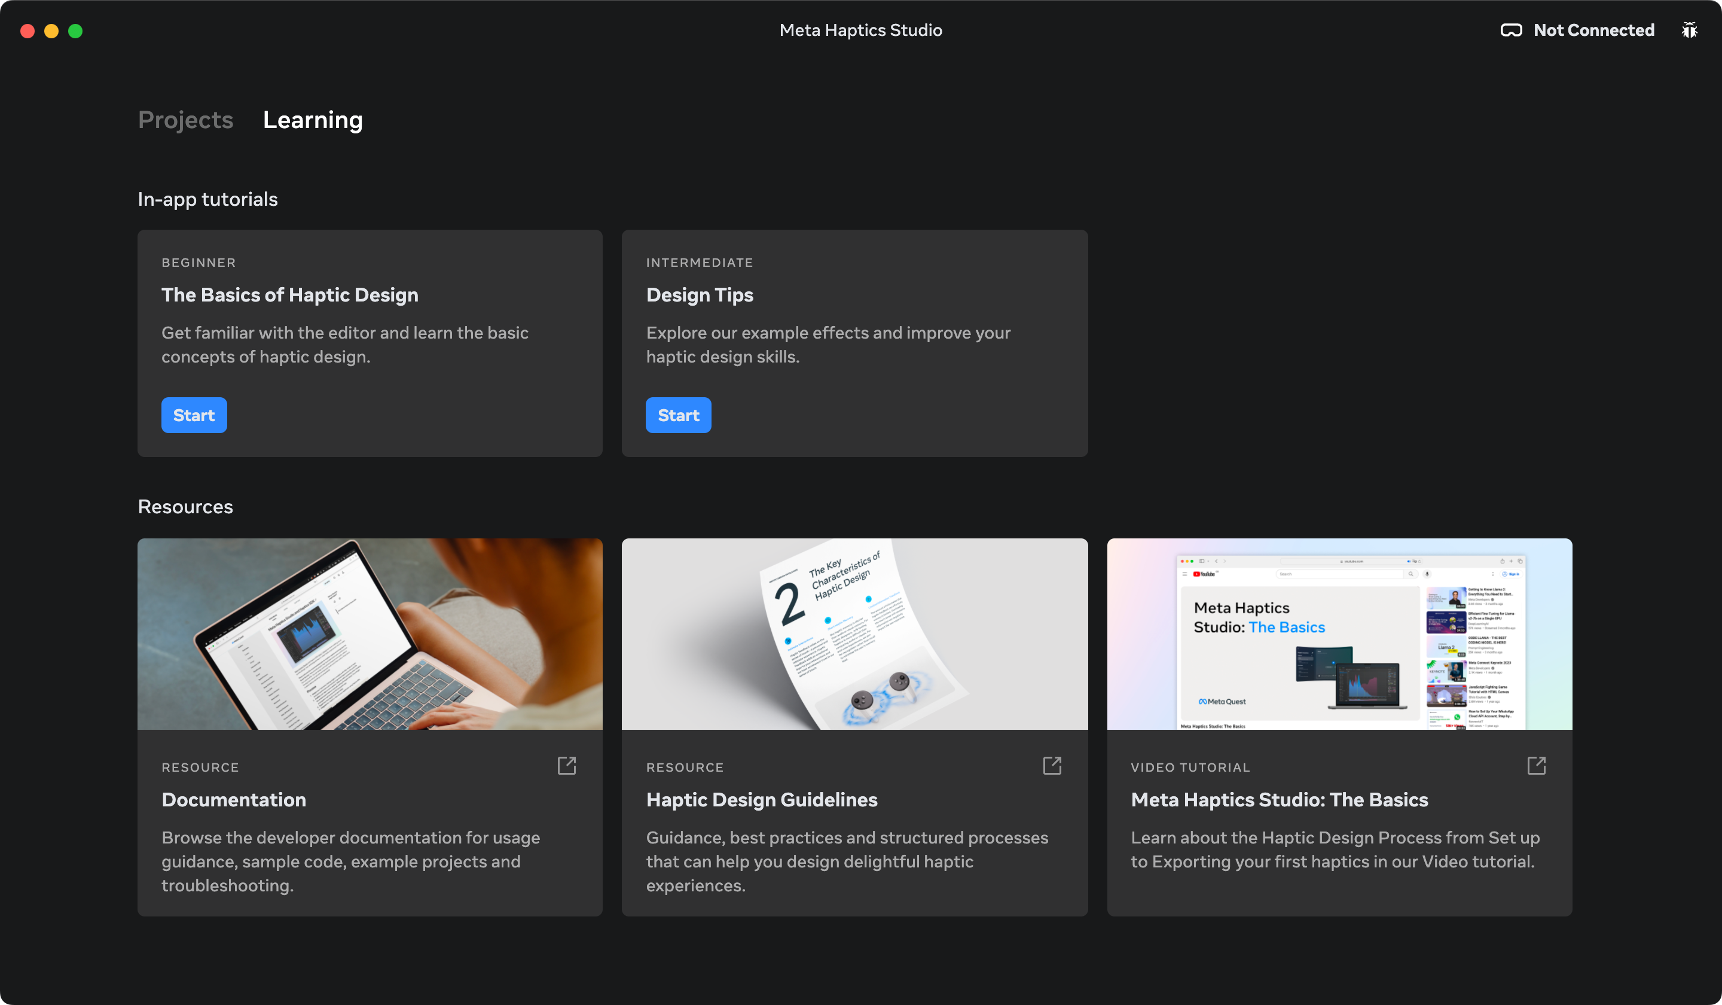Click 'Explore our example effects' description
Screen dimensions: 1722x1005
pyautogui.click(x=828, y=345)
